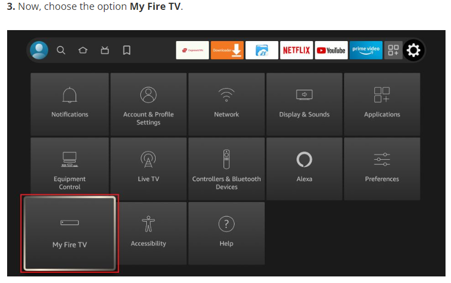Open Account & Profile Settings tile
451x283 pixels.
pos(149,104)
